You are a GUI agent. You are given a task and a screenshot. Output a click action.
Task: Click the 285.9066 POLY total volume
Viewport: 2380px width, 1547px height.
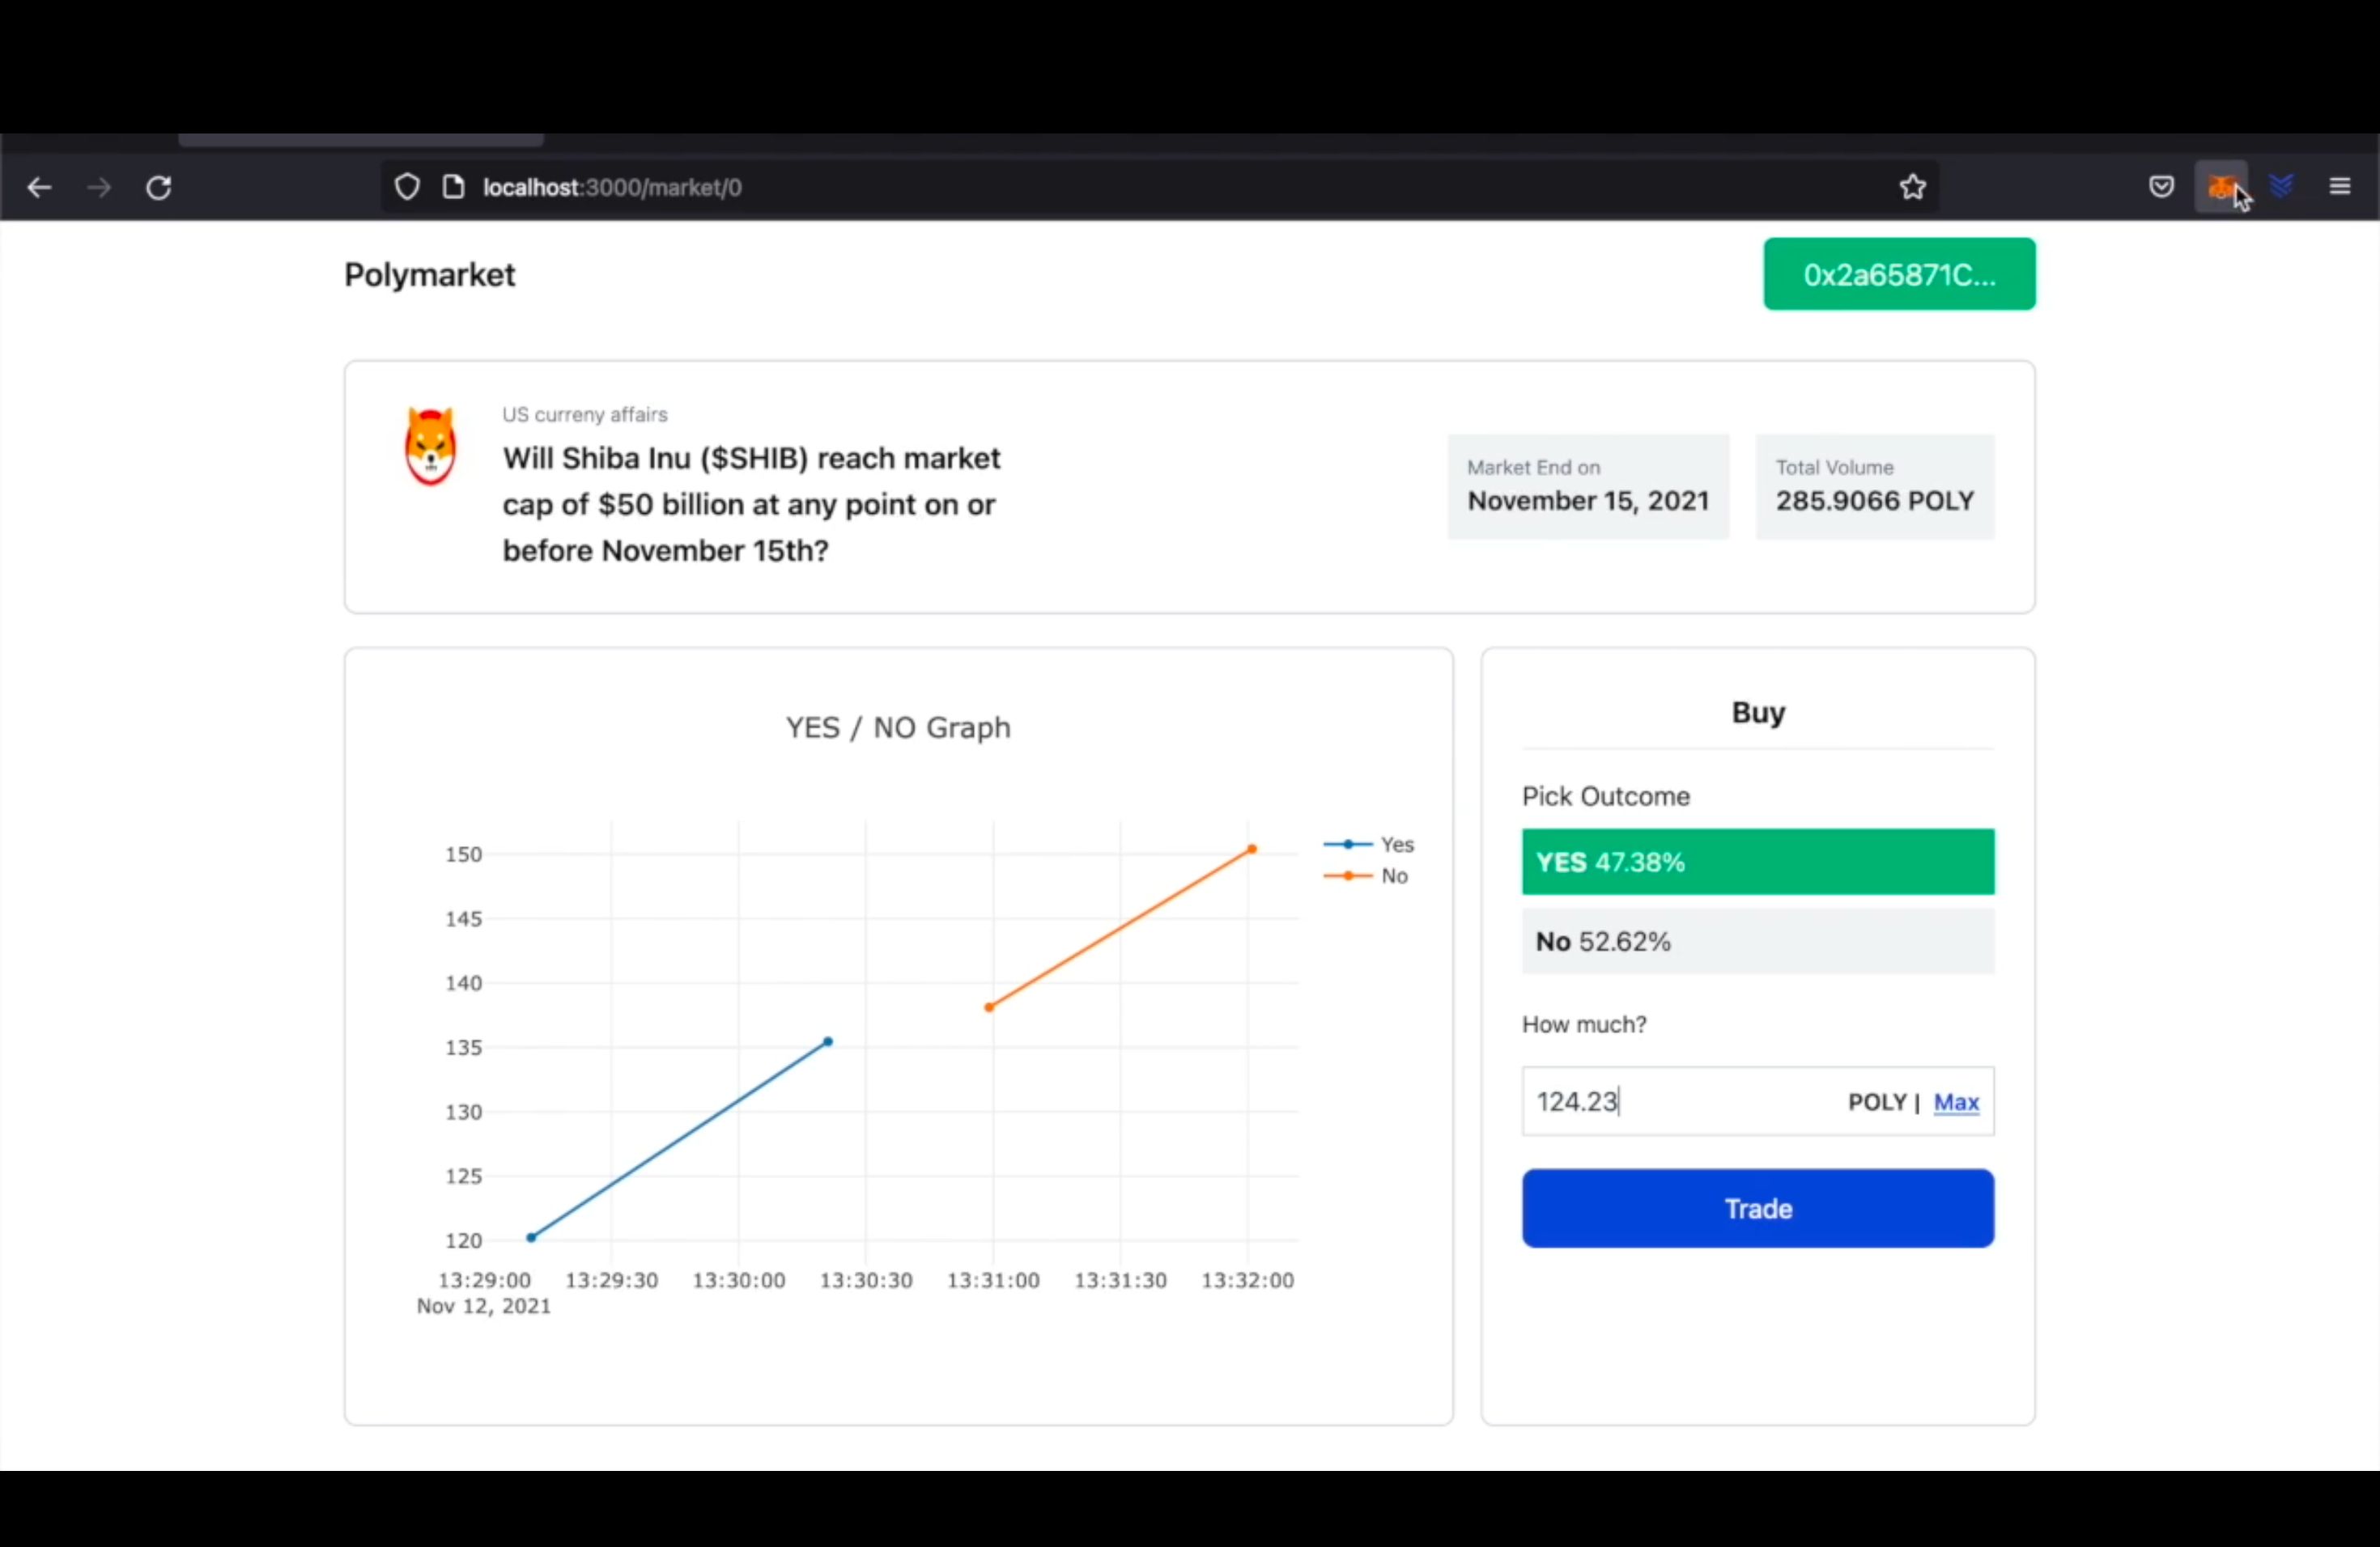(1875, 501)
